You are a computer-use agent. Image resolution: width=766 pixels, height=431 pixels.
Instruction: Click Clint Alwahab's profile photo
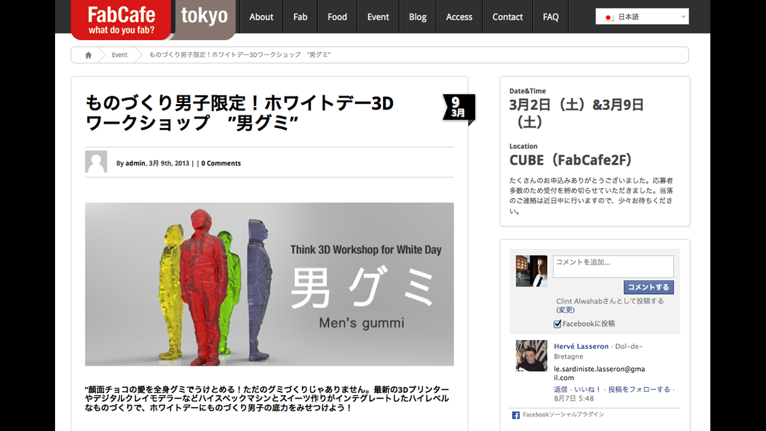click(x=531, y=271)
